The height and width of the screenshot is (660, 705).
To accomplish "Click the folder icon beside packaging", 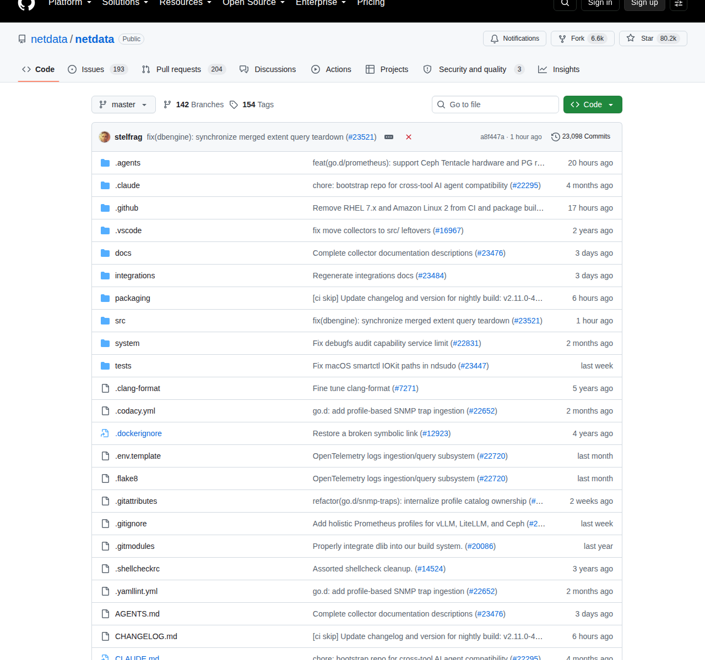I will tap(105, 298).
